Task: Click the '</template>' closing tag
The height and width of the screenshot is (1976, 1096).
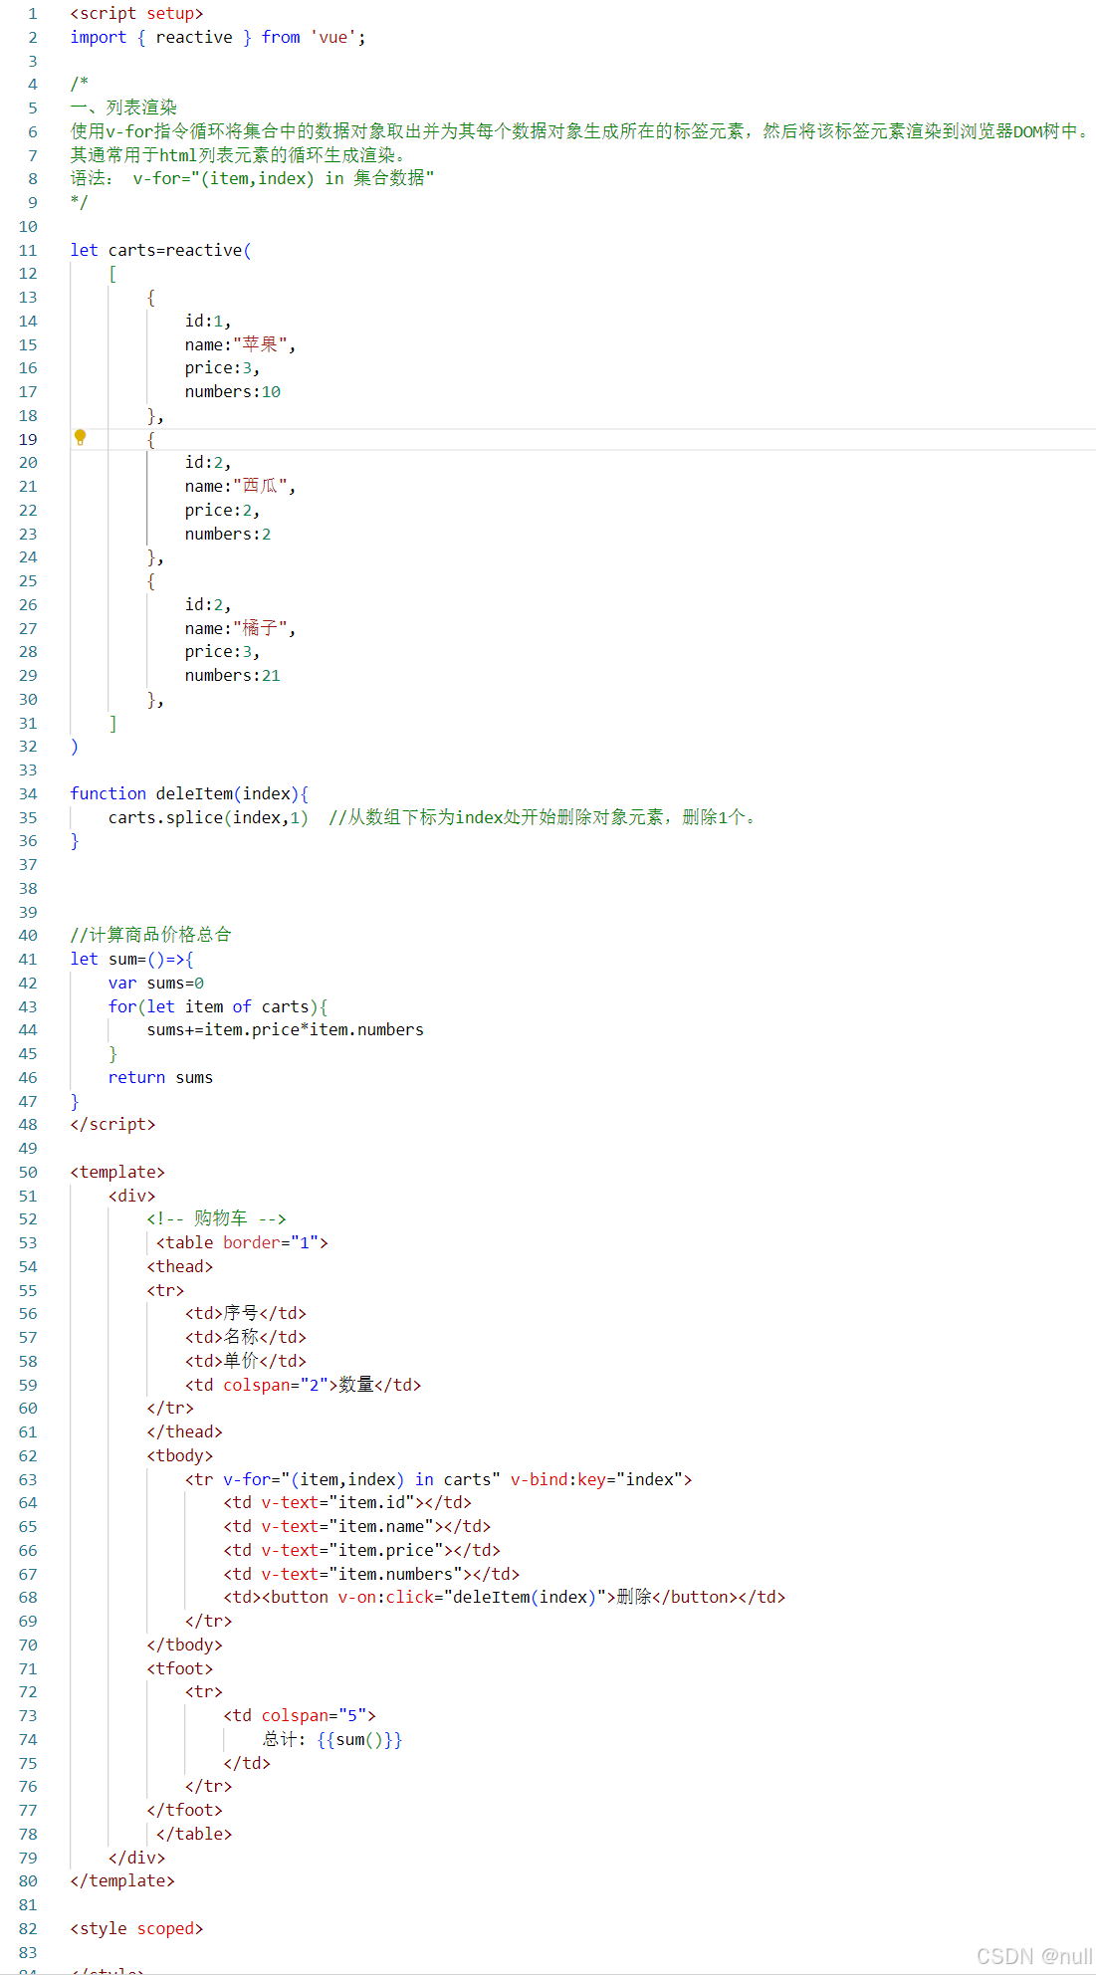Action: [x=122, y=1880]
